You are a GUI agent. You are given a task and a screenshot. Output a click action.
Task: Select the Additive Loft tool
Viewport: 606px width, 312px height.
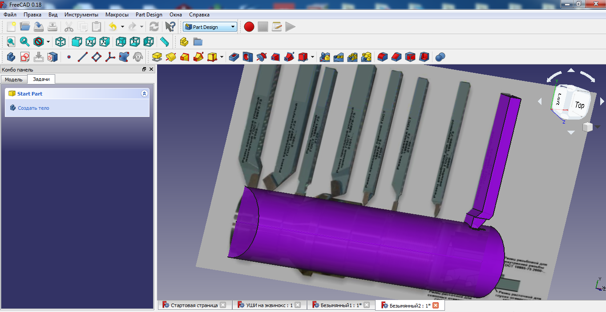tap(184, 57)
